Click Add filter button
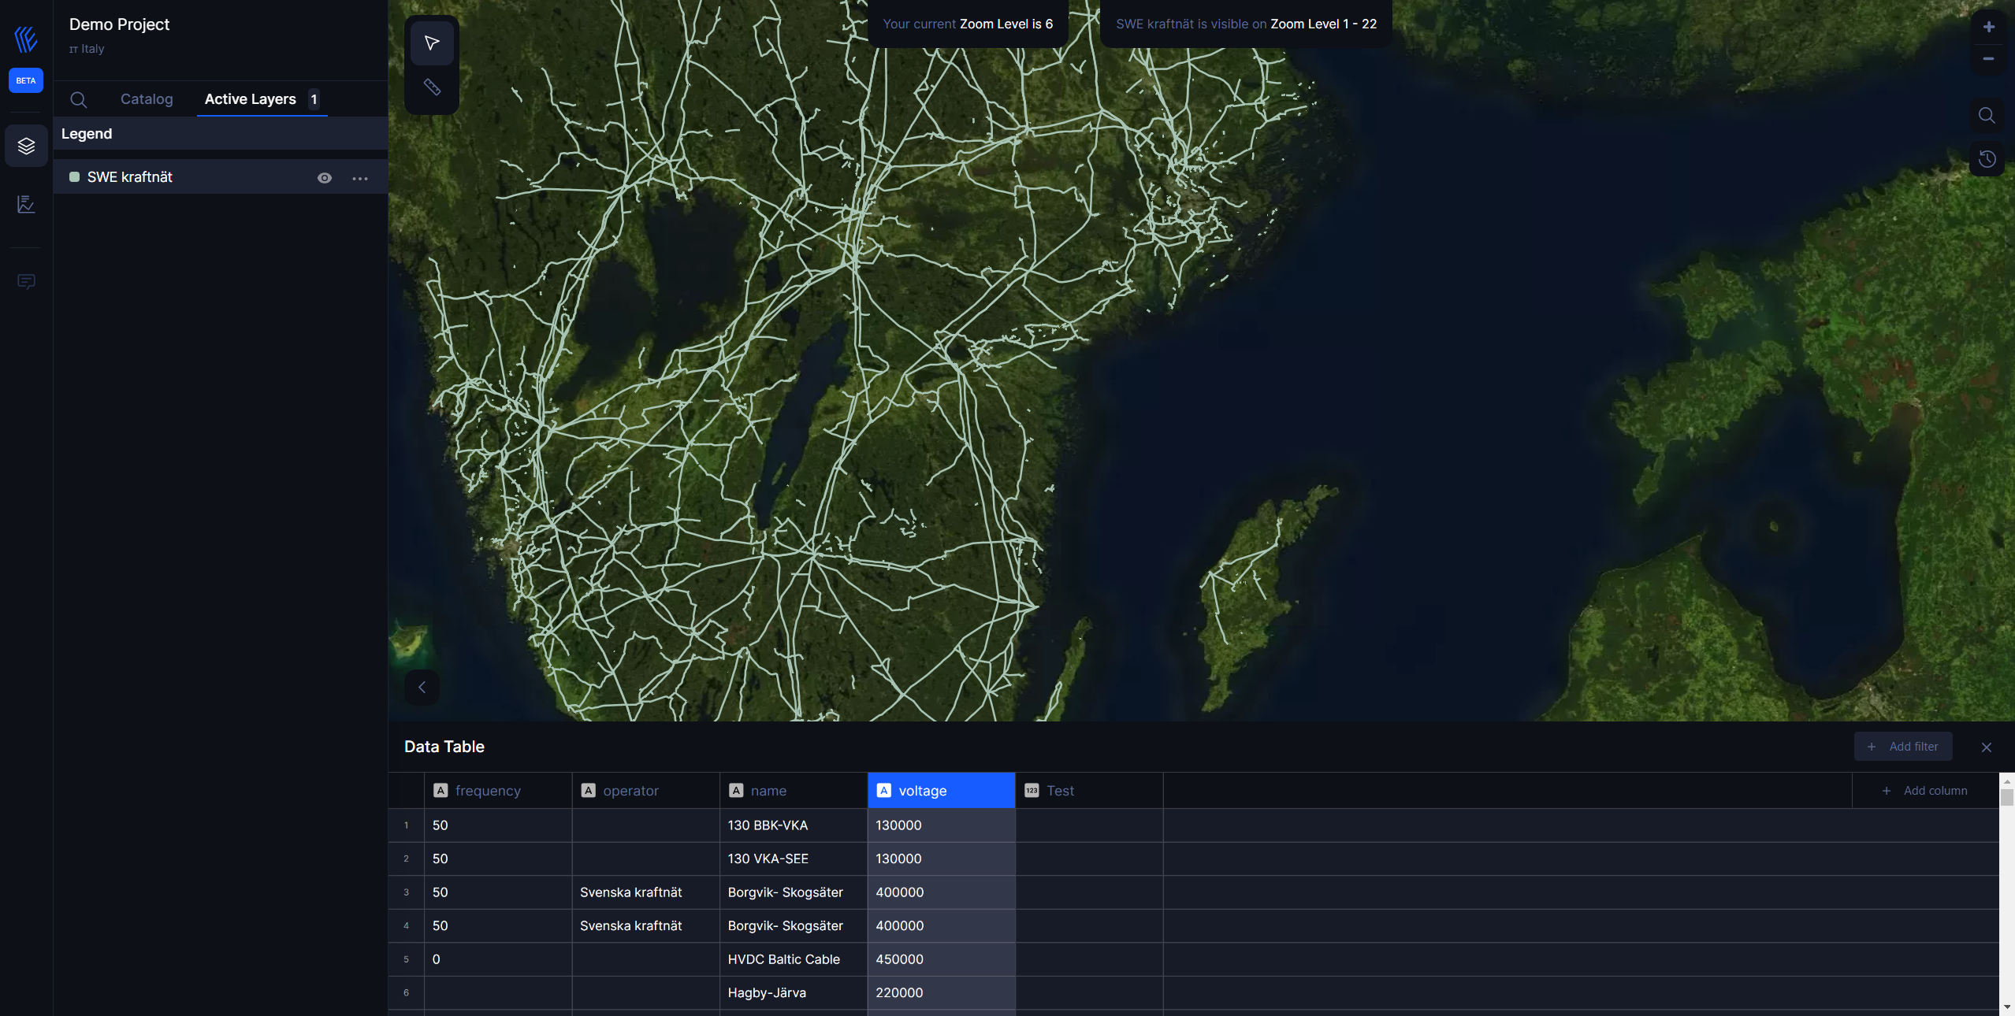The width and height of the screenshot is (2015, 1016). pyautogui.click(x=1904, y=747)
